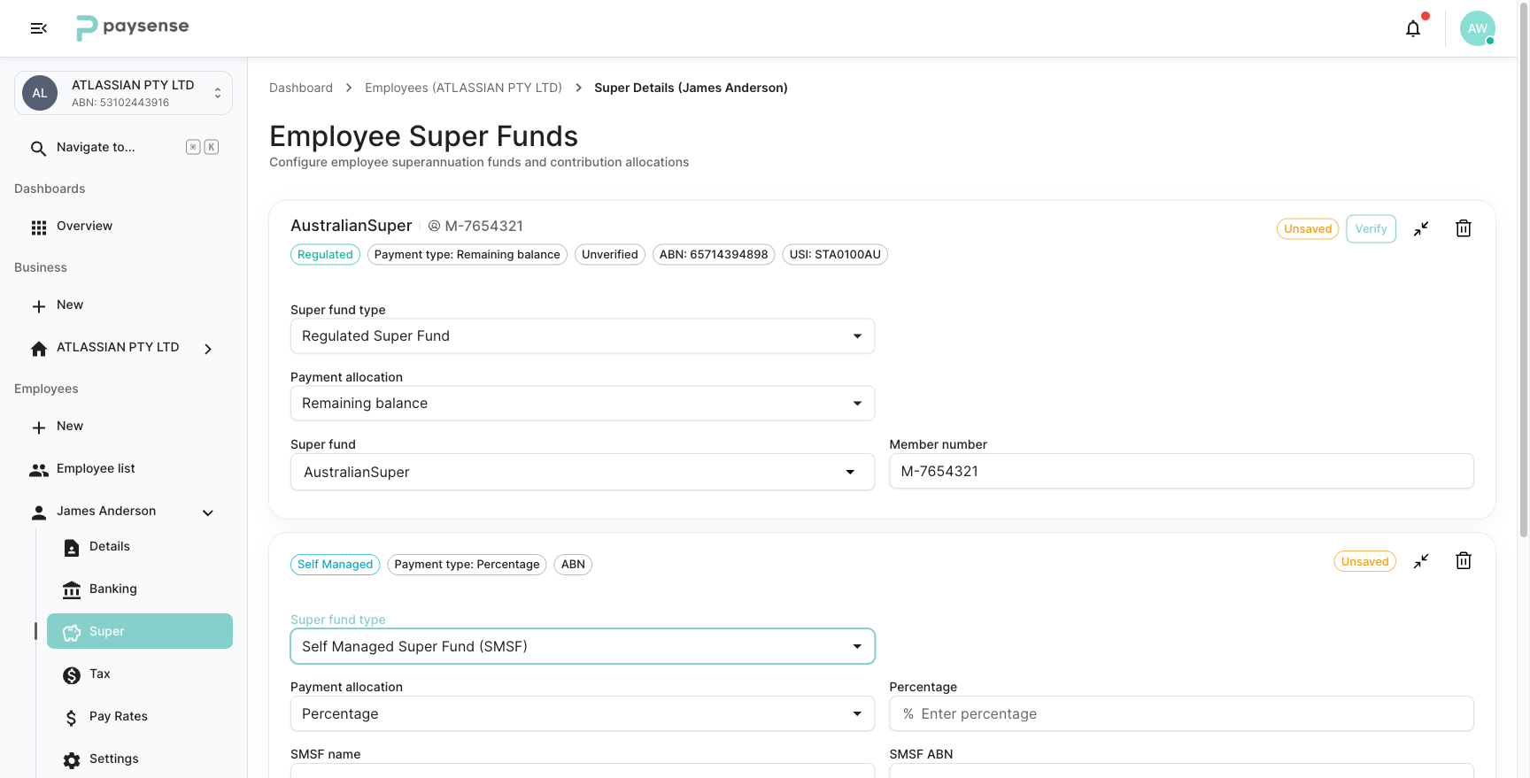Screen dimensions: 1530x778
Task: Click the person icon for James Anderson
Action: pos(39,512)
